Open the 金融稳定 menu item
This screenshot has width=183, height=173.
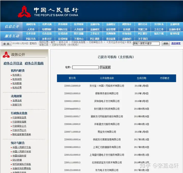click(111, 24)
